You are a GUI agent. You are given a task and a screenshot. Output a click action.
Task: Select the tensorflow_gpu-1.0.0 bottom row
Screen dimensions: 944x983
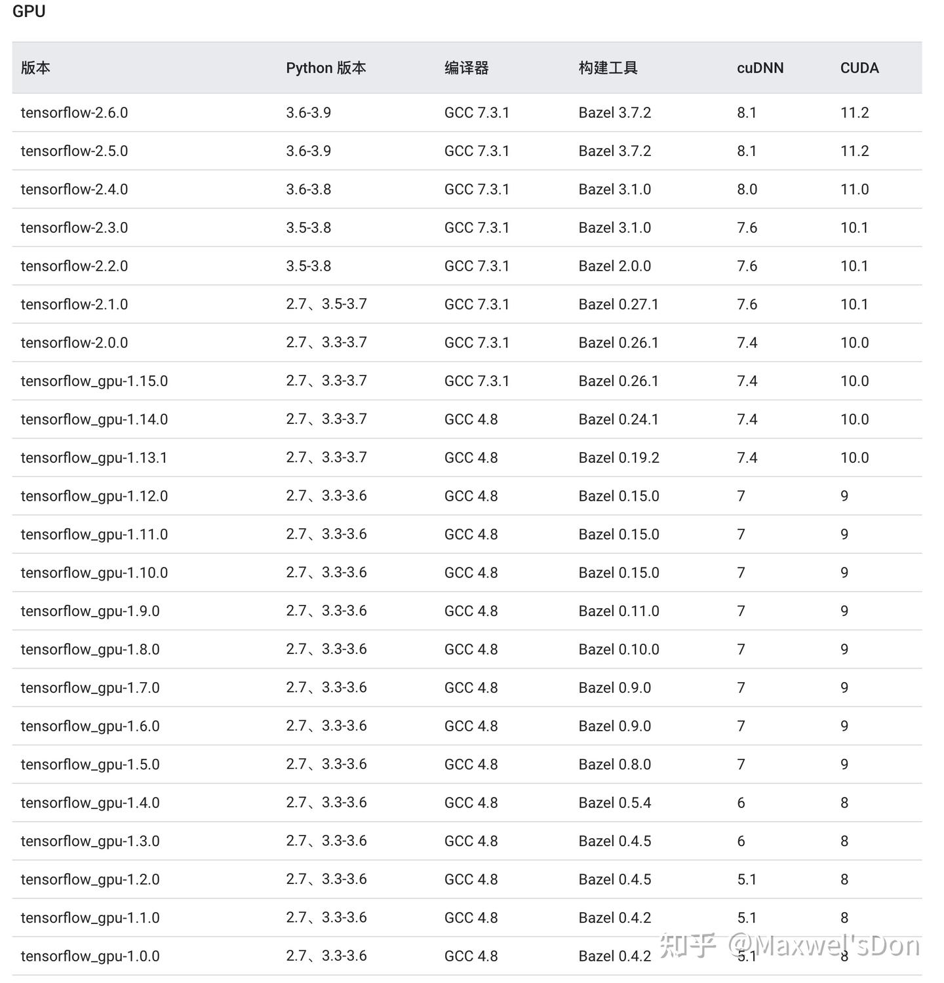[92, 956]
